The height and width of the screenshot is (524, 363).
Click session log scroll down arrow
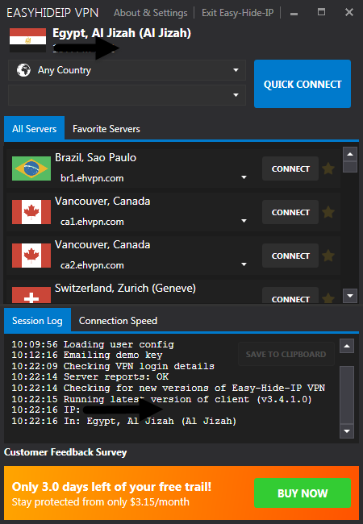[x=347, y=431]
